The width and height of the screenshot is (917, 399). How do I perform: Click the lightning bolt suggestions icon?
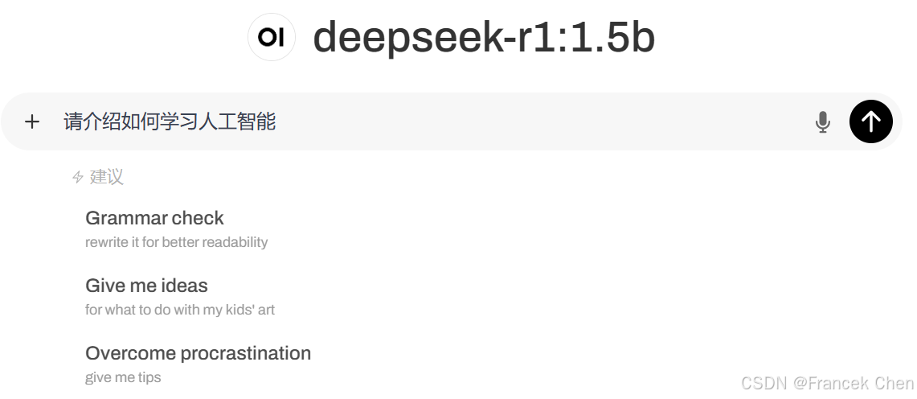coord(78,177)
